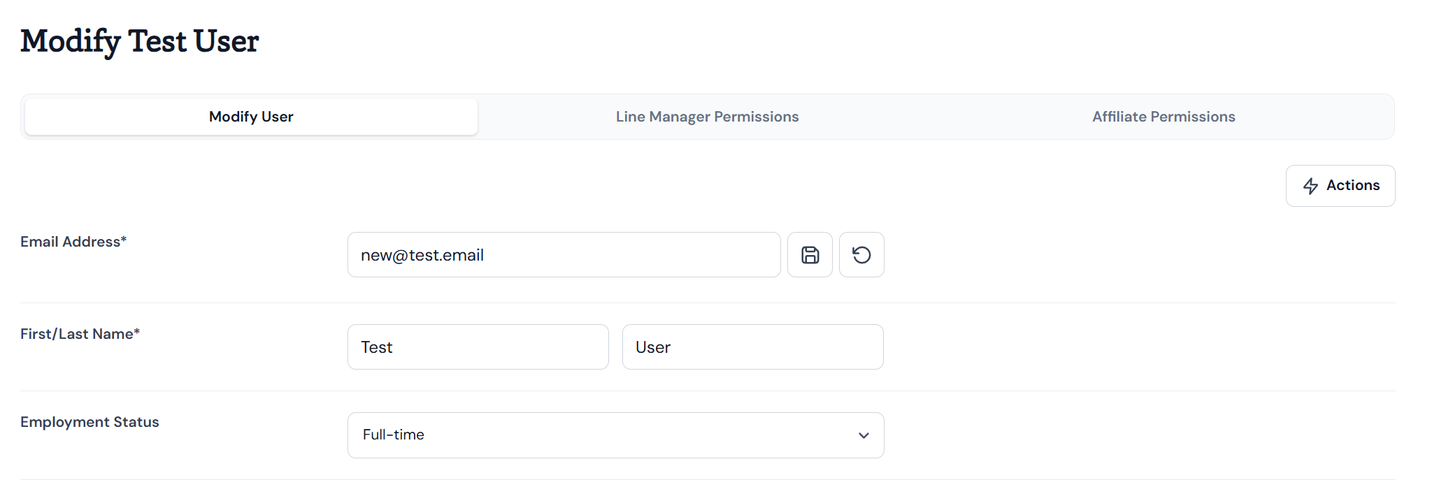Screen dimensions: 1432x480
Task: Click the first name field containing 'Test'
Action: [x=478, y=347]
